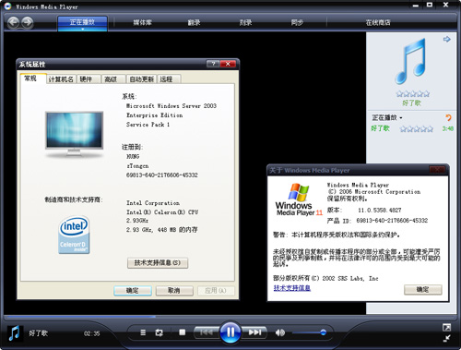Click the 02:35 elapsed time display

tap(91, 333)
